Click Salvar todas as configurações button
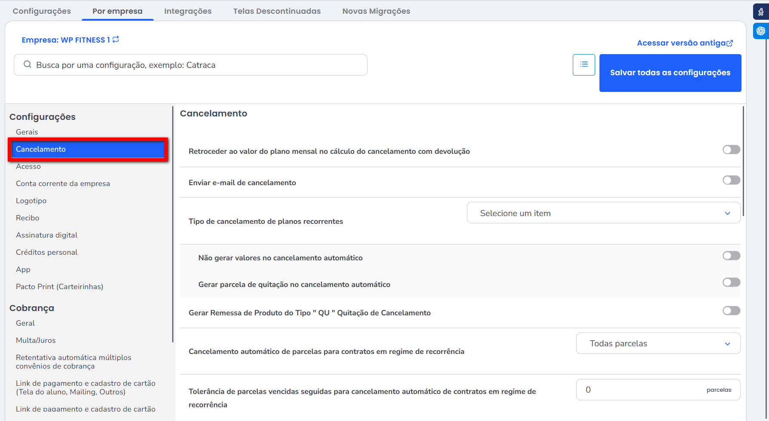This screenshot has width=769, height=421. point(670,73)
